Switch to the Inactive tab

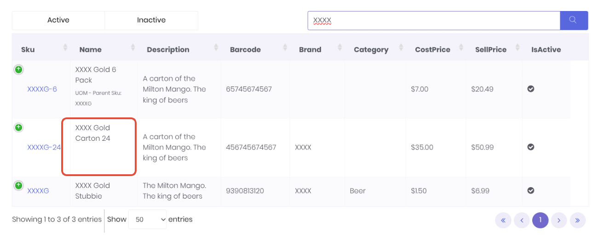(x=151, y=20)
